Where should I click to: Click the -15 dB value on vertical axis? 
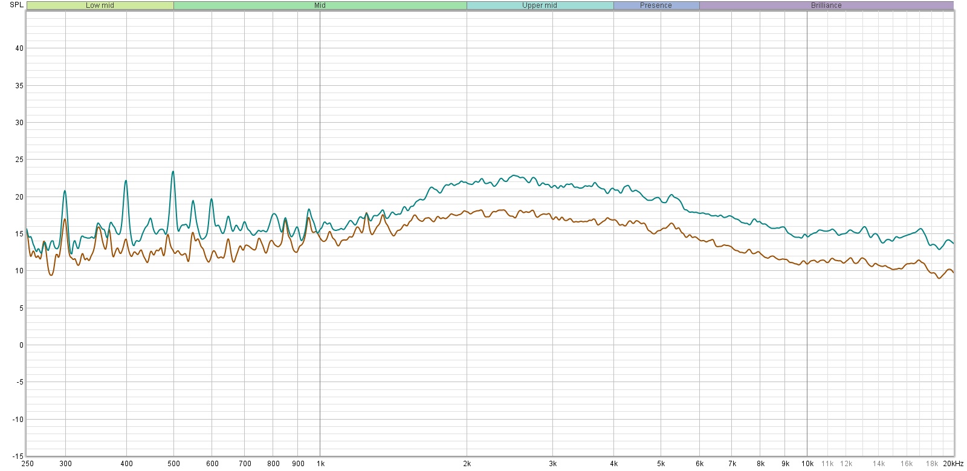coord(18,456)
